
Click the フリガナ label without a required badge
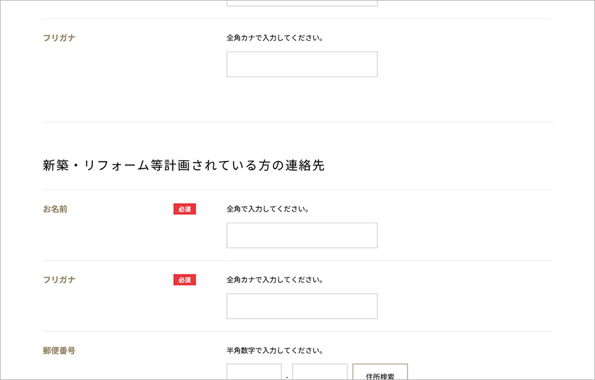[59, 37]
